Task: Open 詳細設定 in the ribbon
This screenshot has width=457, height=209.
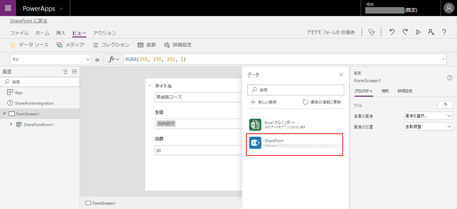Action: [178, 45]
